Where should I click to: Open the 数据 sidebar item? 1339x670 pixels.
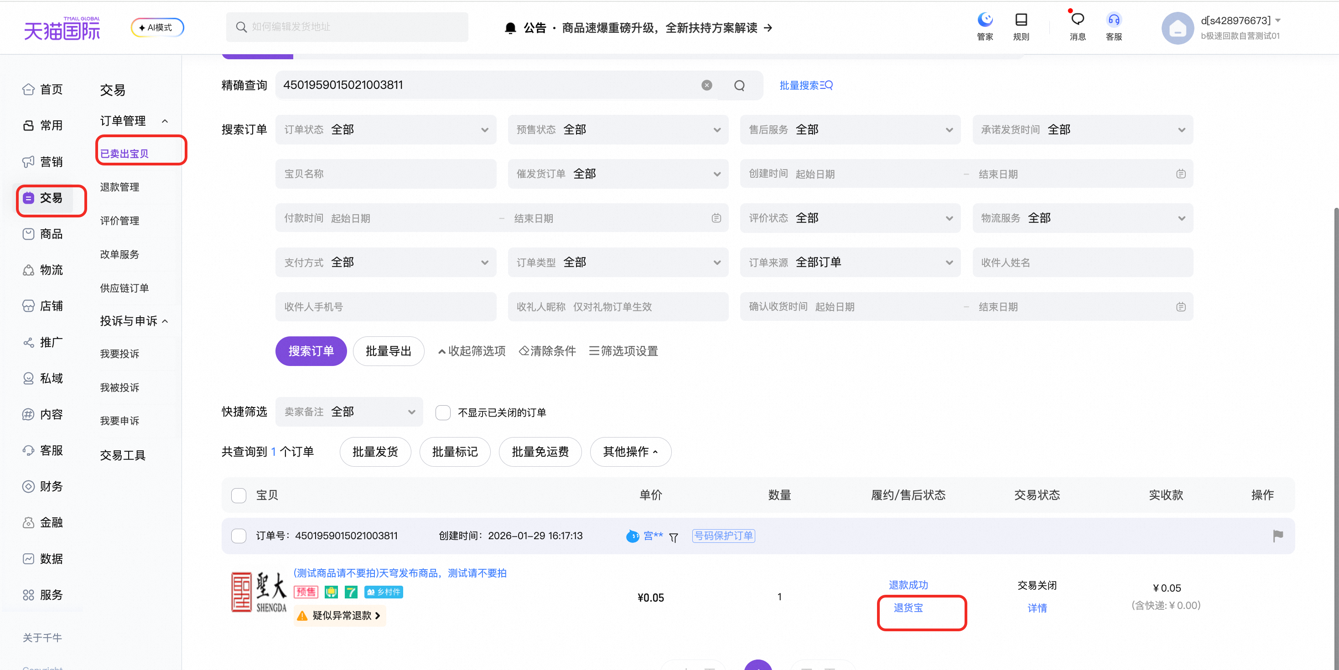pos(43,558)
